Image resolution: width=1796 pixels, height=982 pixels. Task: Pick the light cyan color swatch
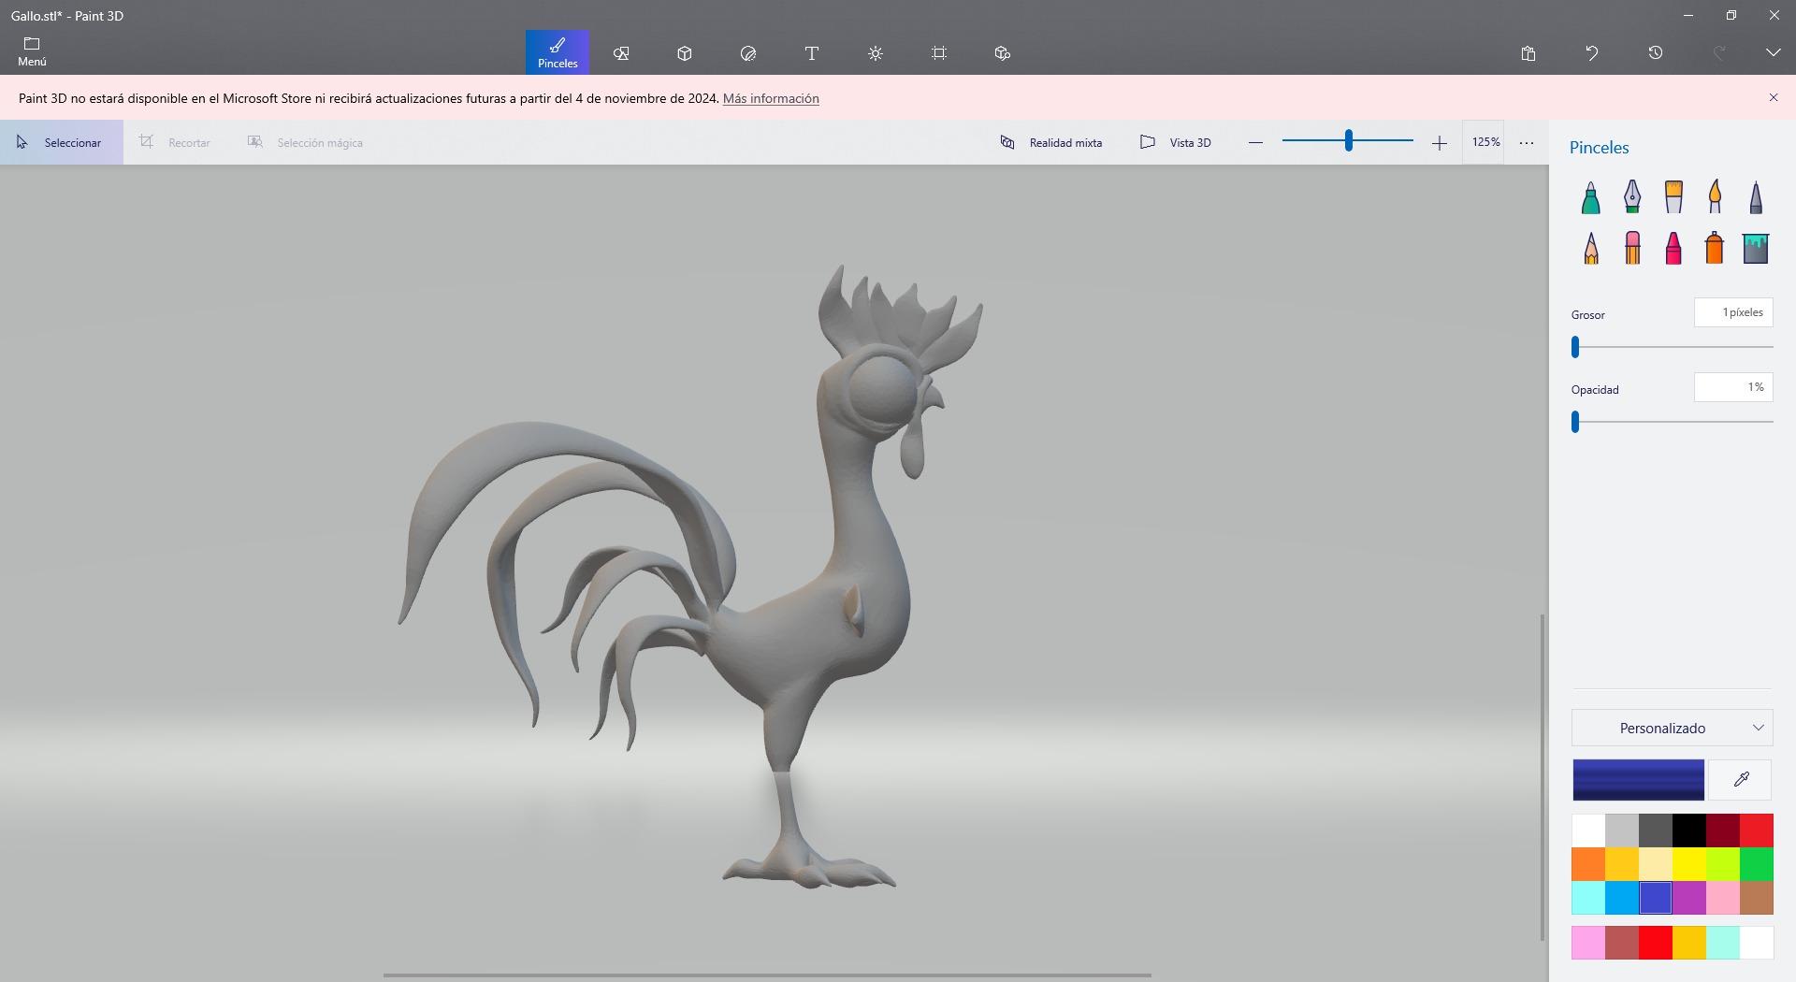point(1588,898)
